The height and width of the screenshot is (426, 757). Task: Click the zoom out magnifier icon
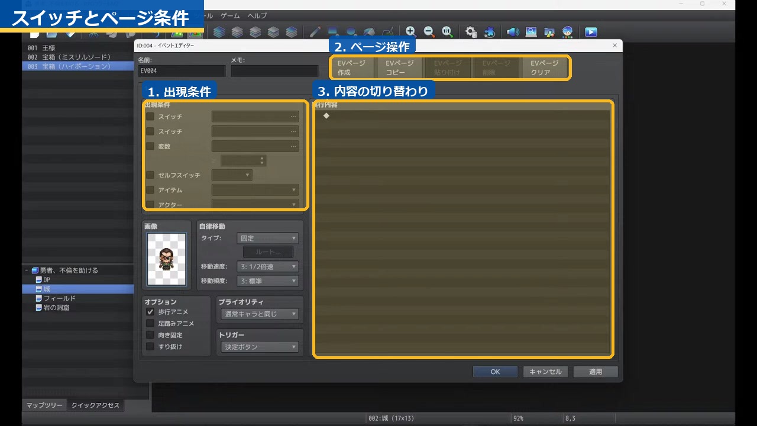[x=429, y=32]
